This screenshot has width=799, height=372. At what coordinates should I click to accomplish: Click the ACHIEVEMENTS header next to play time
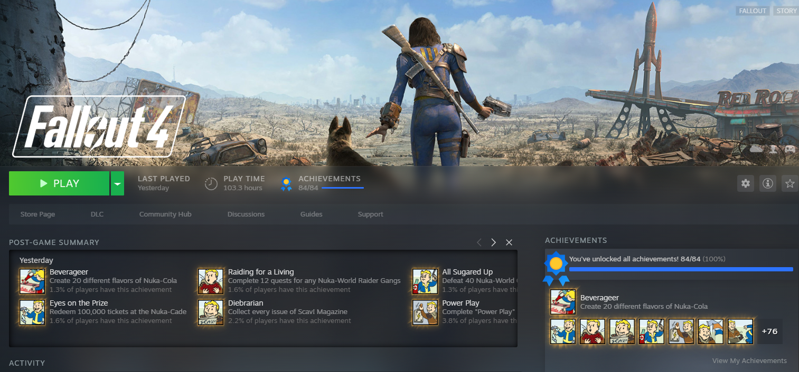click(x=330, y=179)
